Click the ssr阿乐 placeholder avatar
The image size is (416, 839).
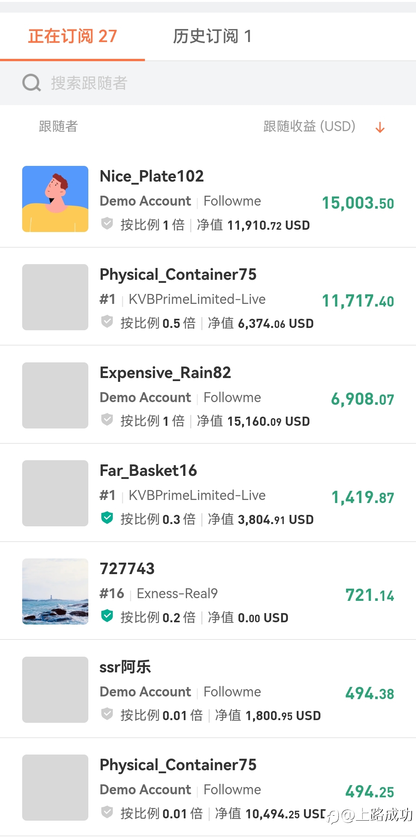(x=55, y=690)
